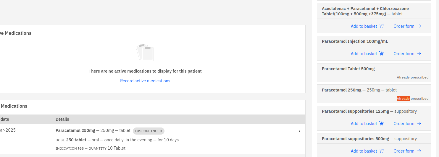Screen dimensions: 439x157
Task: Click cart icon for Paracetamol suppositories 125mg
Action: (x=381, y=123)
